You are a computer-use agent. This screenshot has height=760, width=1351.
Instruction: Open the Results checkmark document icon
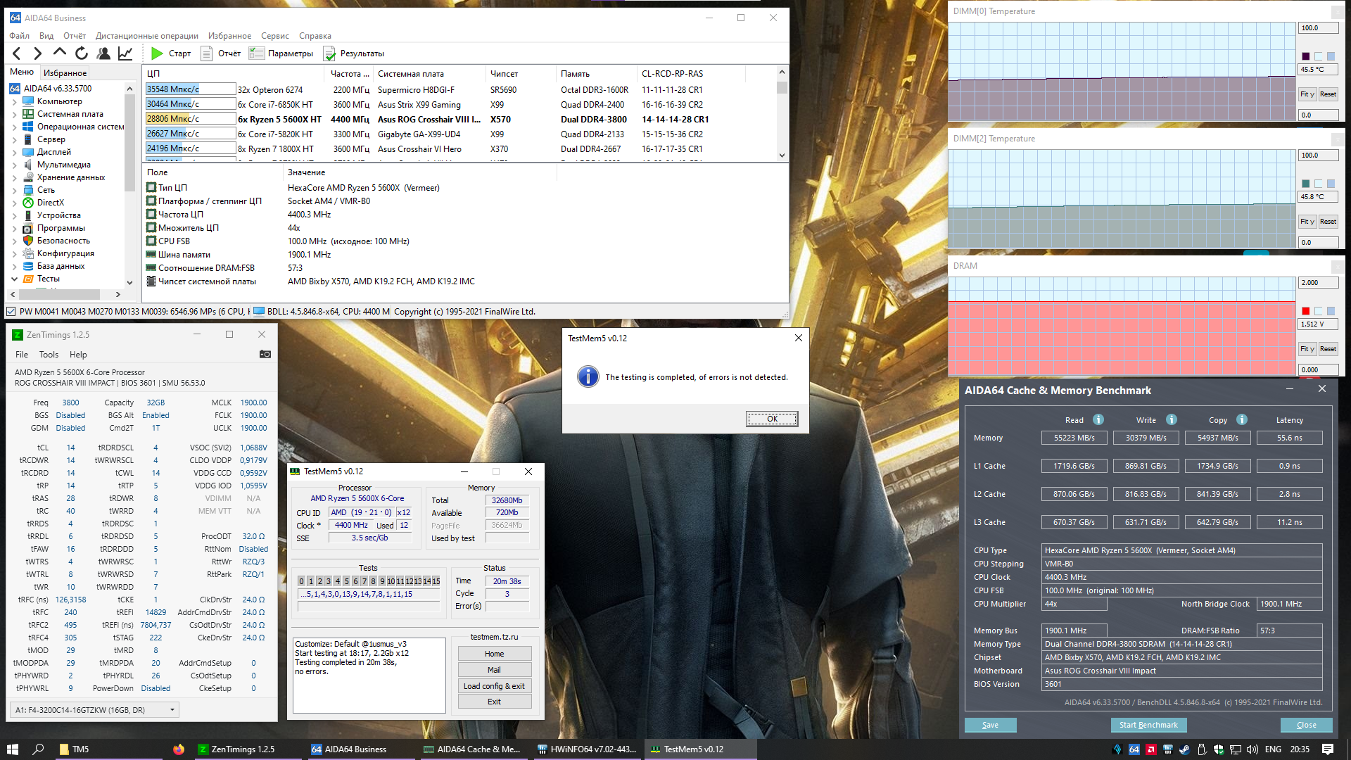329,53
